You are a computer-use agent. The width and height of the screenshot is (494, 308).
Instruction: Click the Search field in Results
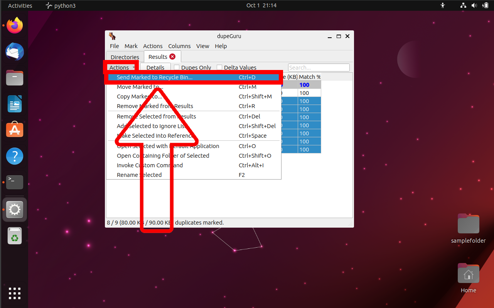[319, 67]
